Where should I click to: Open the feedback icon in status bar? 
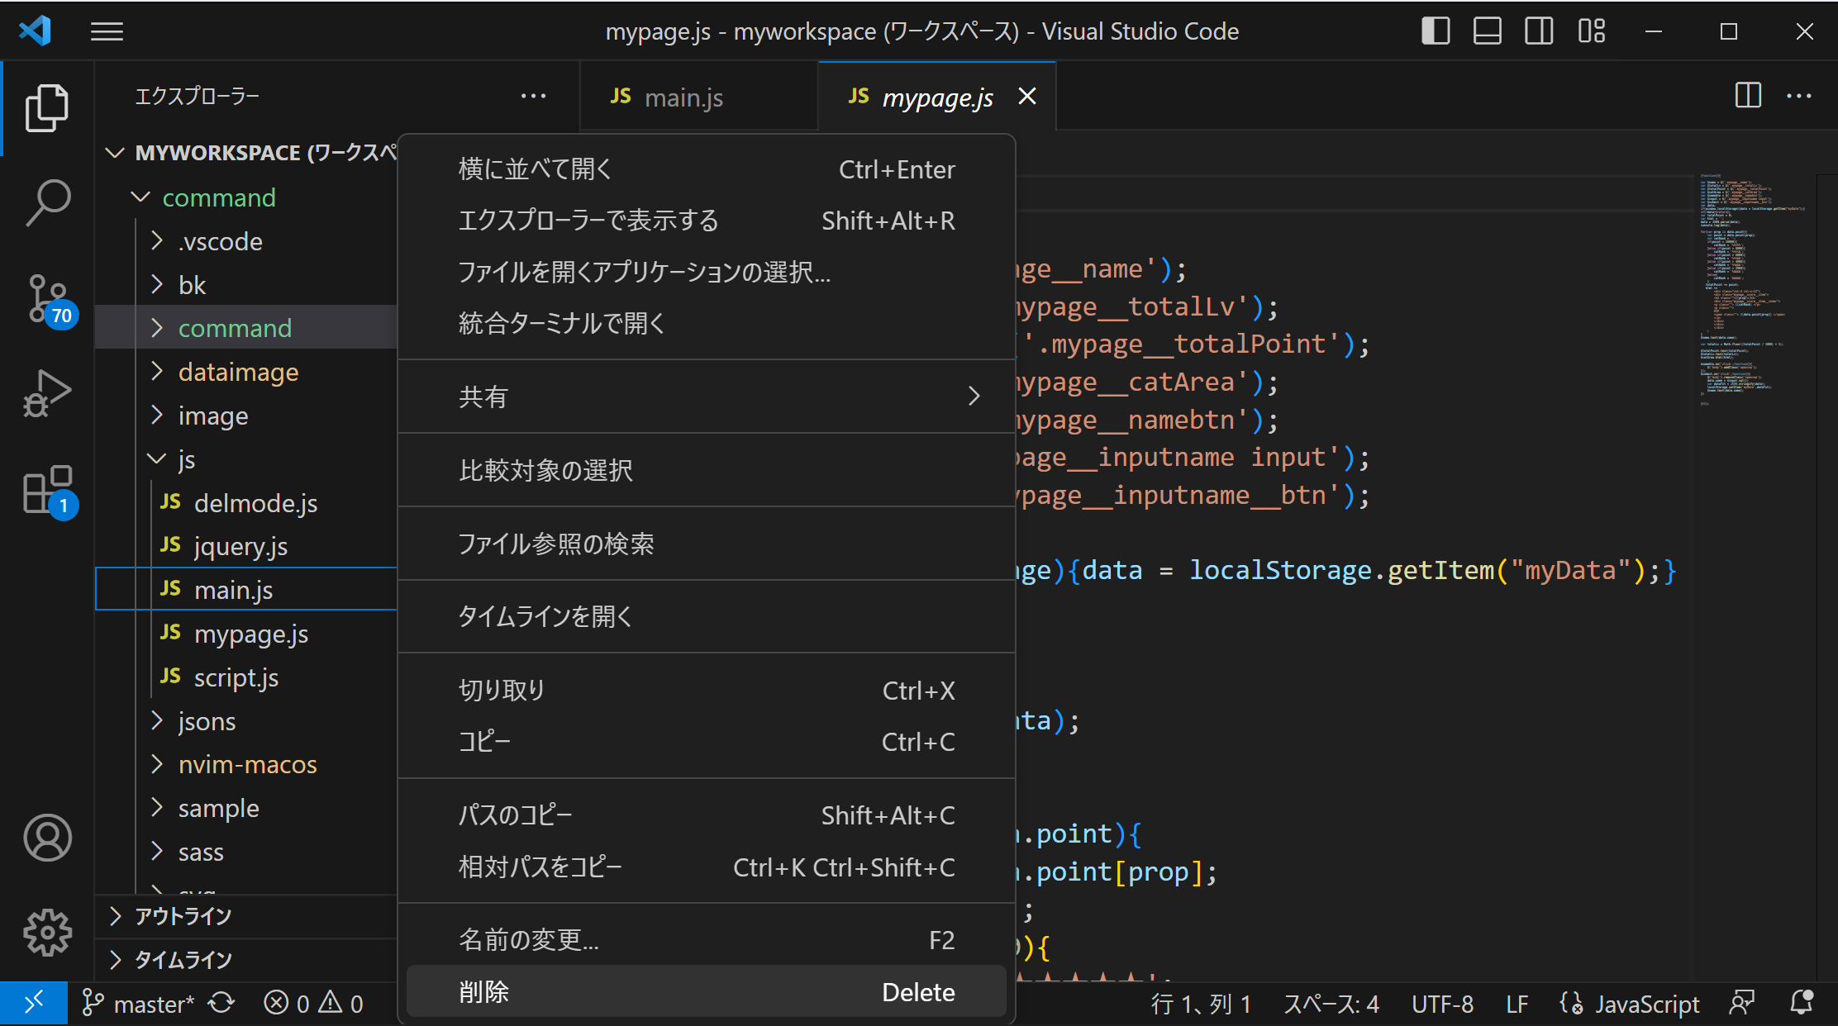[x=1742, y=1004]
